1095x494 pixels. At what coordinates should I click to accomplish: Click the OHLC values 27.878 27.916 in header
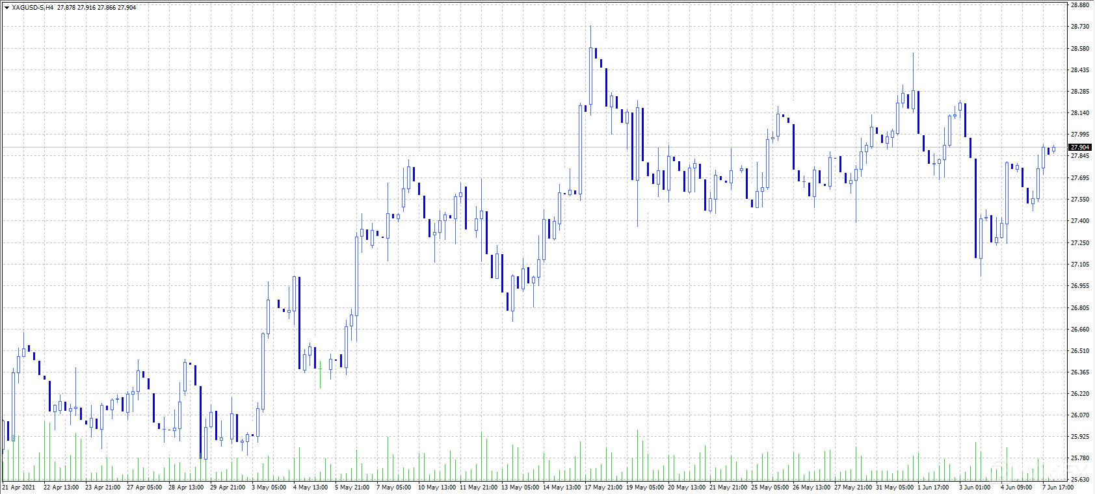(x=76, y=8)
